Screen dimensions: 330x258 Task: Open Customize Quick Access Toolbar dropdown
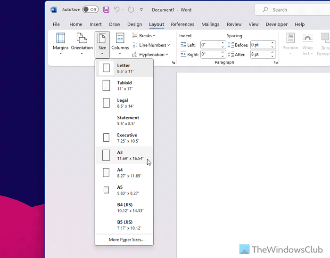point(141,10)
